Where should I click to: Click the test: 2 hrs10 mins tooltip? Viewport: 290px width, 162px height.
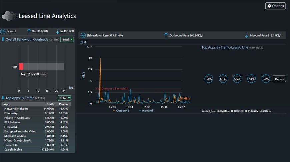[x=34, y=74]
